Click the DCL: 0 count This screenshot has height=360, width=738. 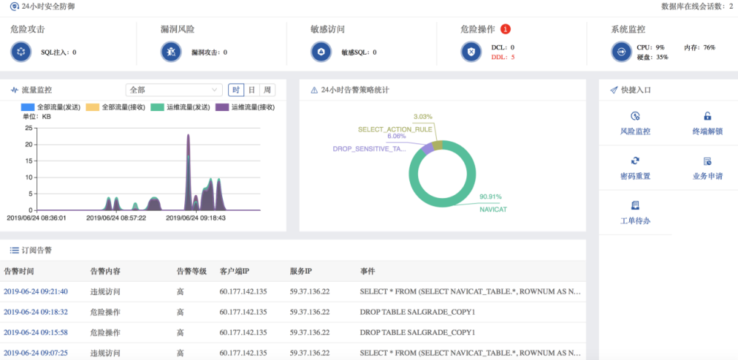coord(503,47)
